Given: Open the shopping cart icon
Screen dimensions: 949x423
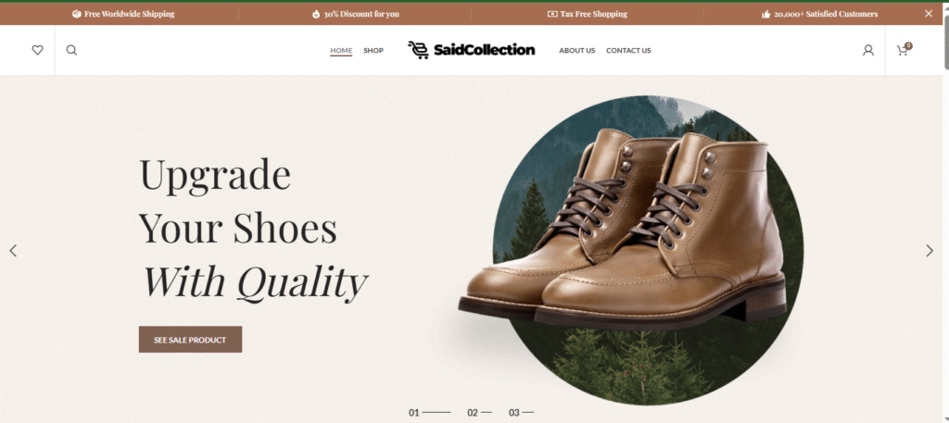Looking at the screenshot, I should pos(904,50).
